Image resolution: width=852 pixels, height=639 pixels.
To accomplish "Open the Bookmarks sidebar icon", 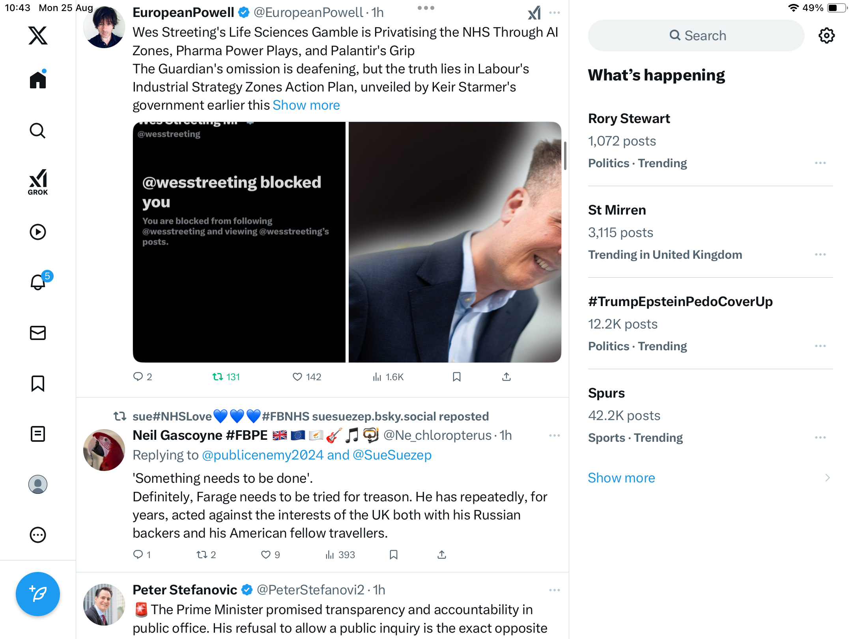I will point(38,383).
